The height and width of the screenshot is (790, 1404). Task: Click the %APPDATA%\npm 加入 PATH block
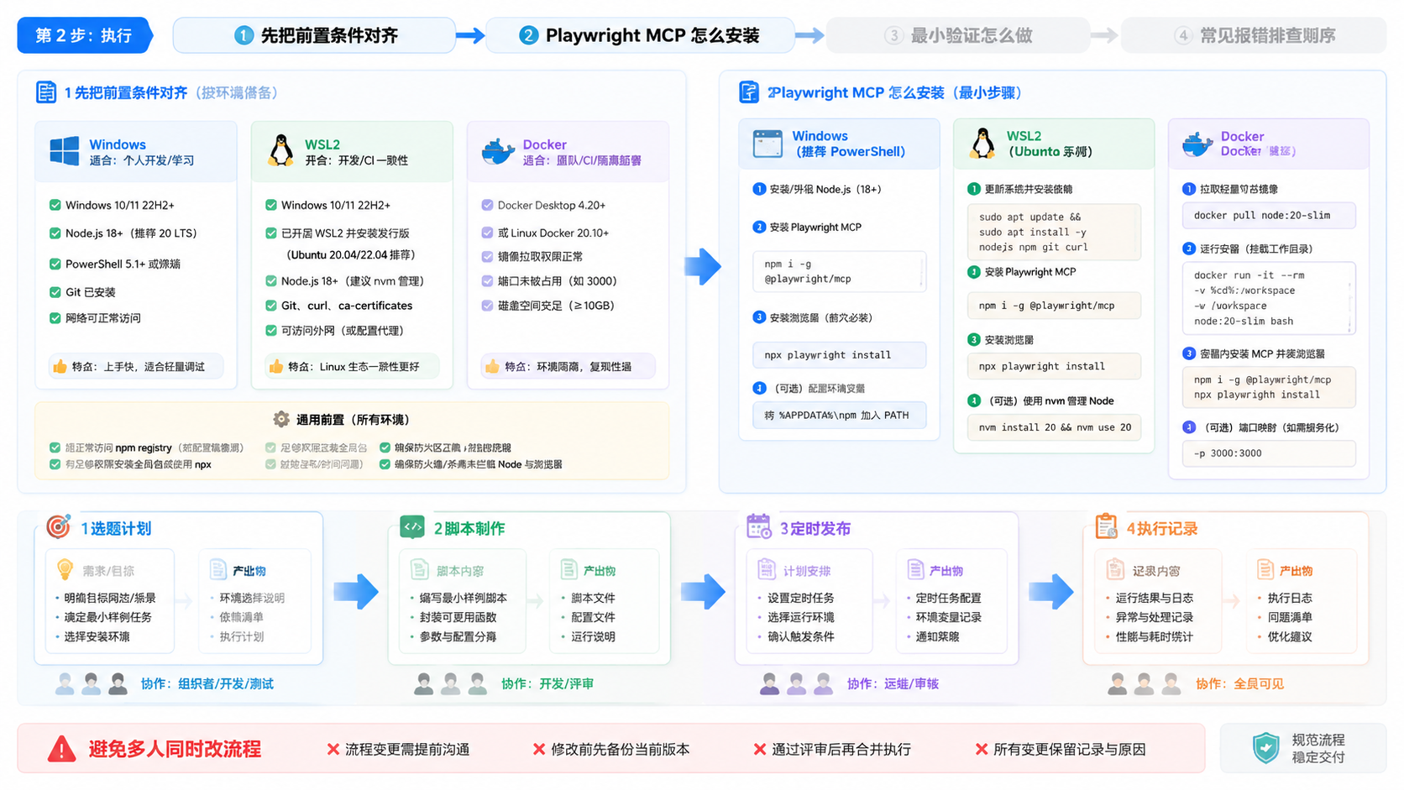[839, 415]
